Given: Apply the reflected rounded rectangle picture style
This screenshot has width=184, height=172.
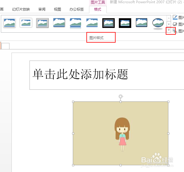Looking at the screenshot, I should 75,23.
